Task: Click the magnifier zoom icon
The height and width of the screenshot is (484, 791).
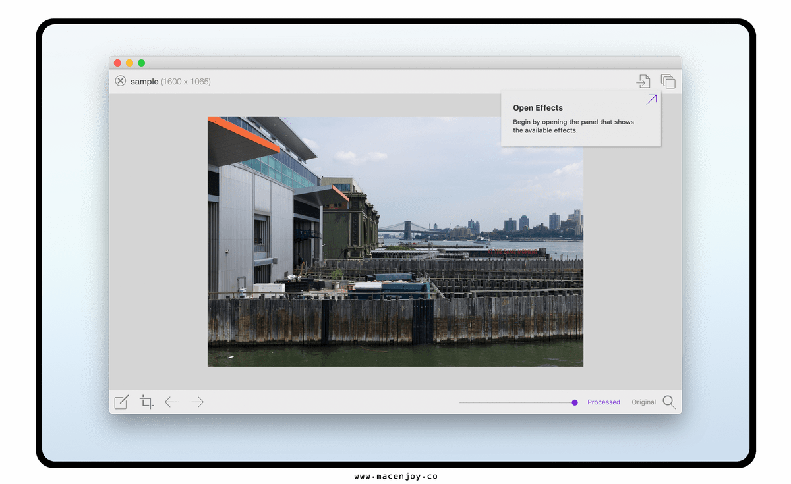Action: 669,402
